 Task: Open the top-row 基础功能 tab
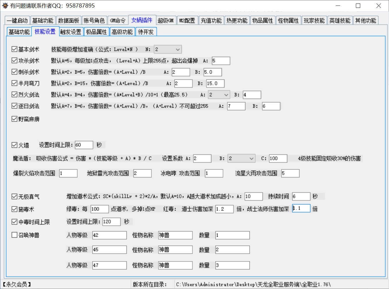(x=43, y=20)
